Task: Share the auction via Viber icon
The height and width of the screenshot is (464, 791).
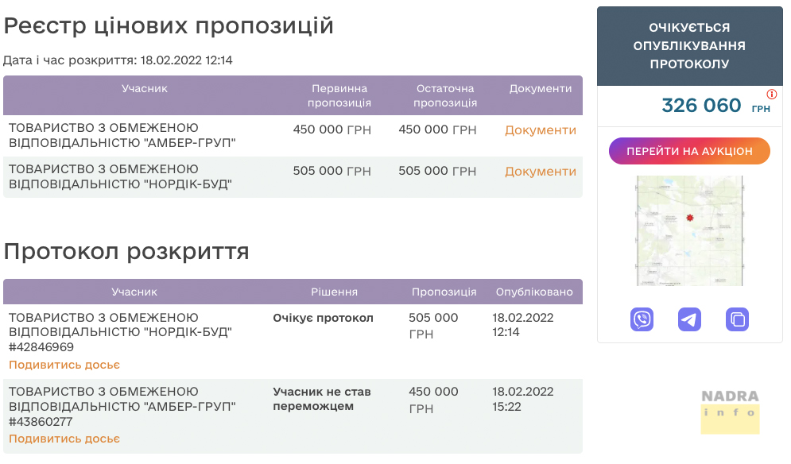Action: coord(642,319)
